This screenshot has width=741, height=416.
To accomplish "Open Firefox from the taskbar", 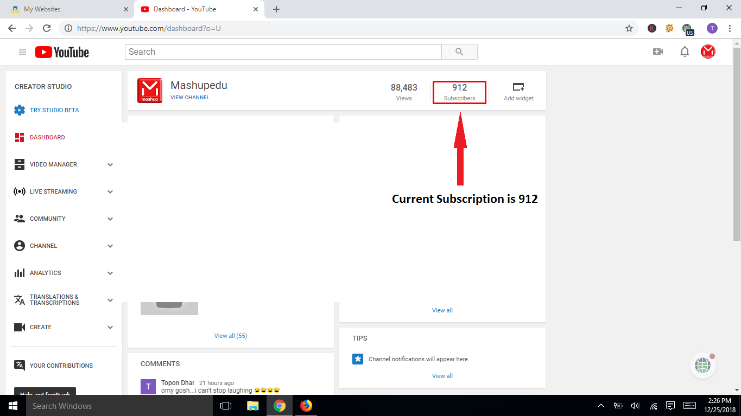I will point(306,406).
